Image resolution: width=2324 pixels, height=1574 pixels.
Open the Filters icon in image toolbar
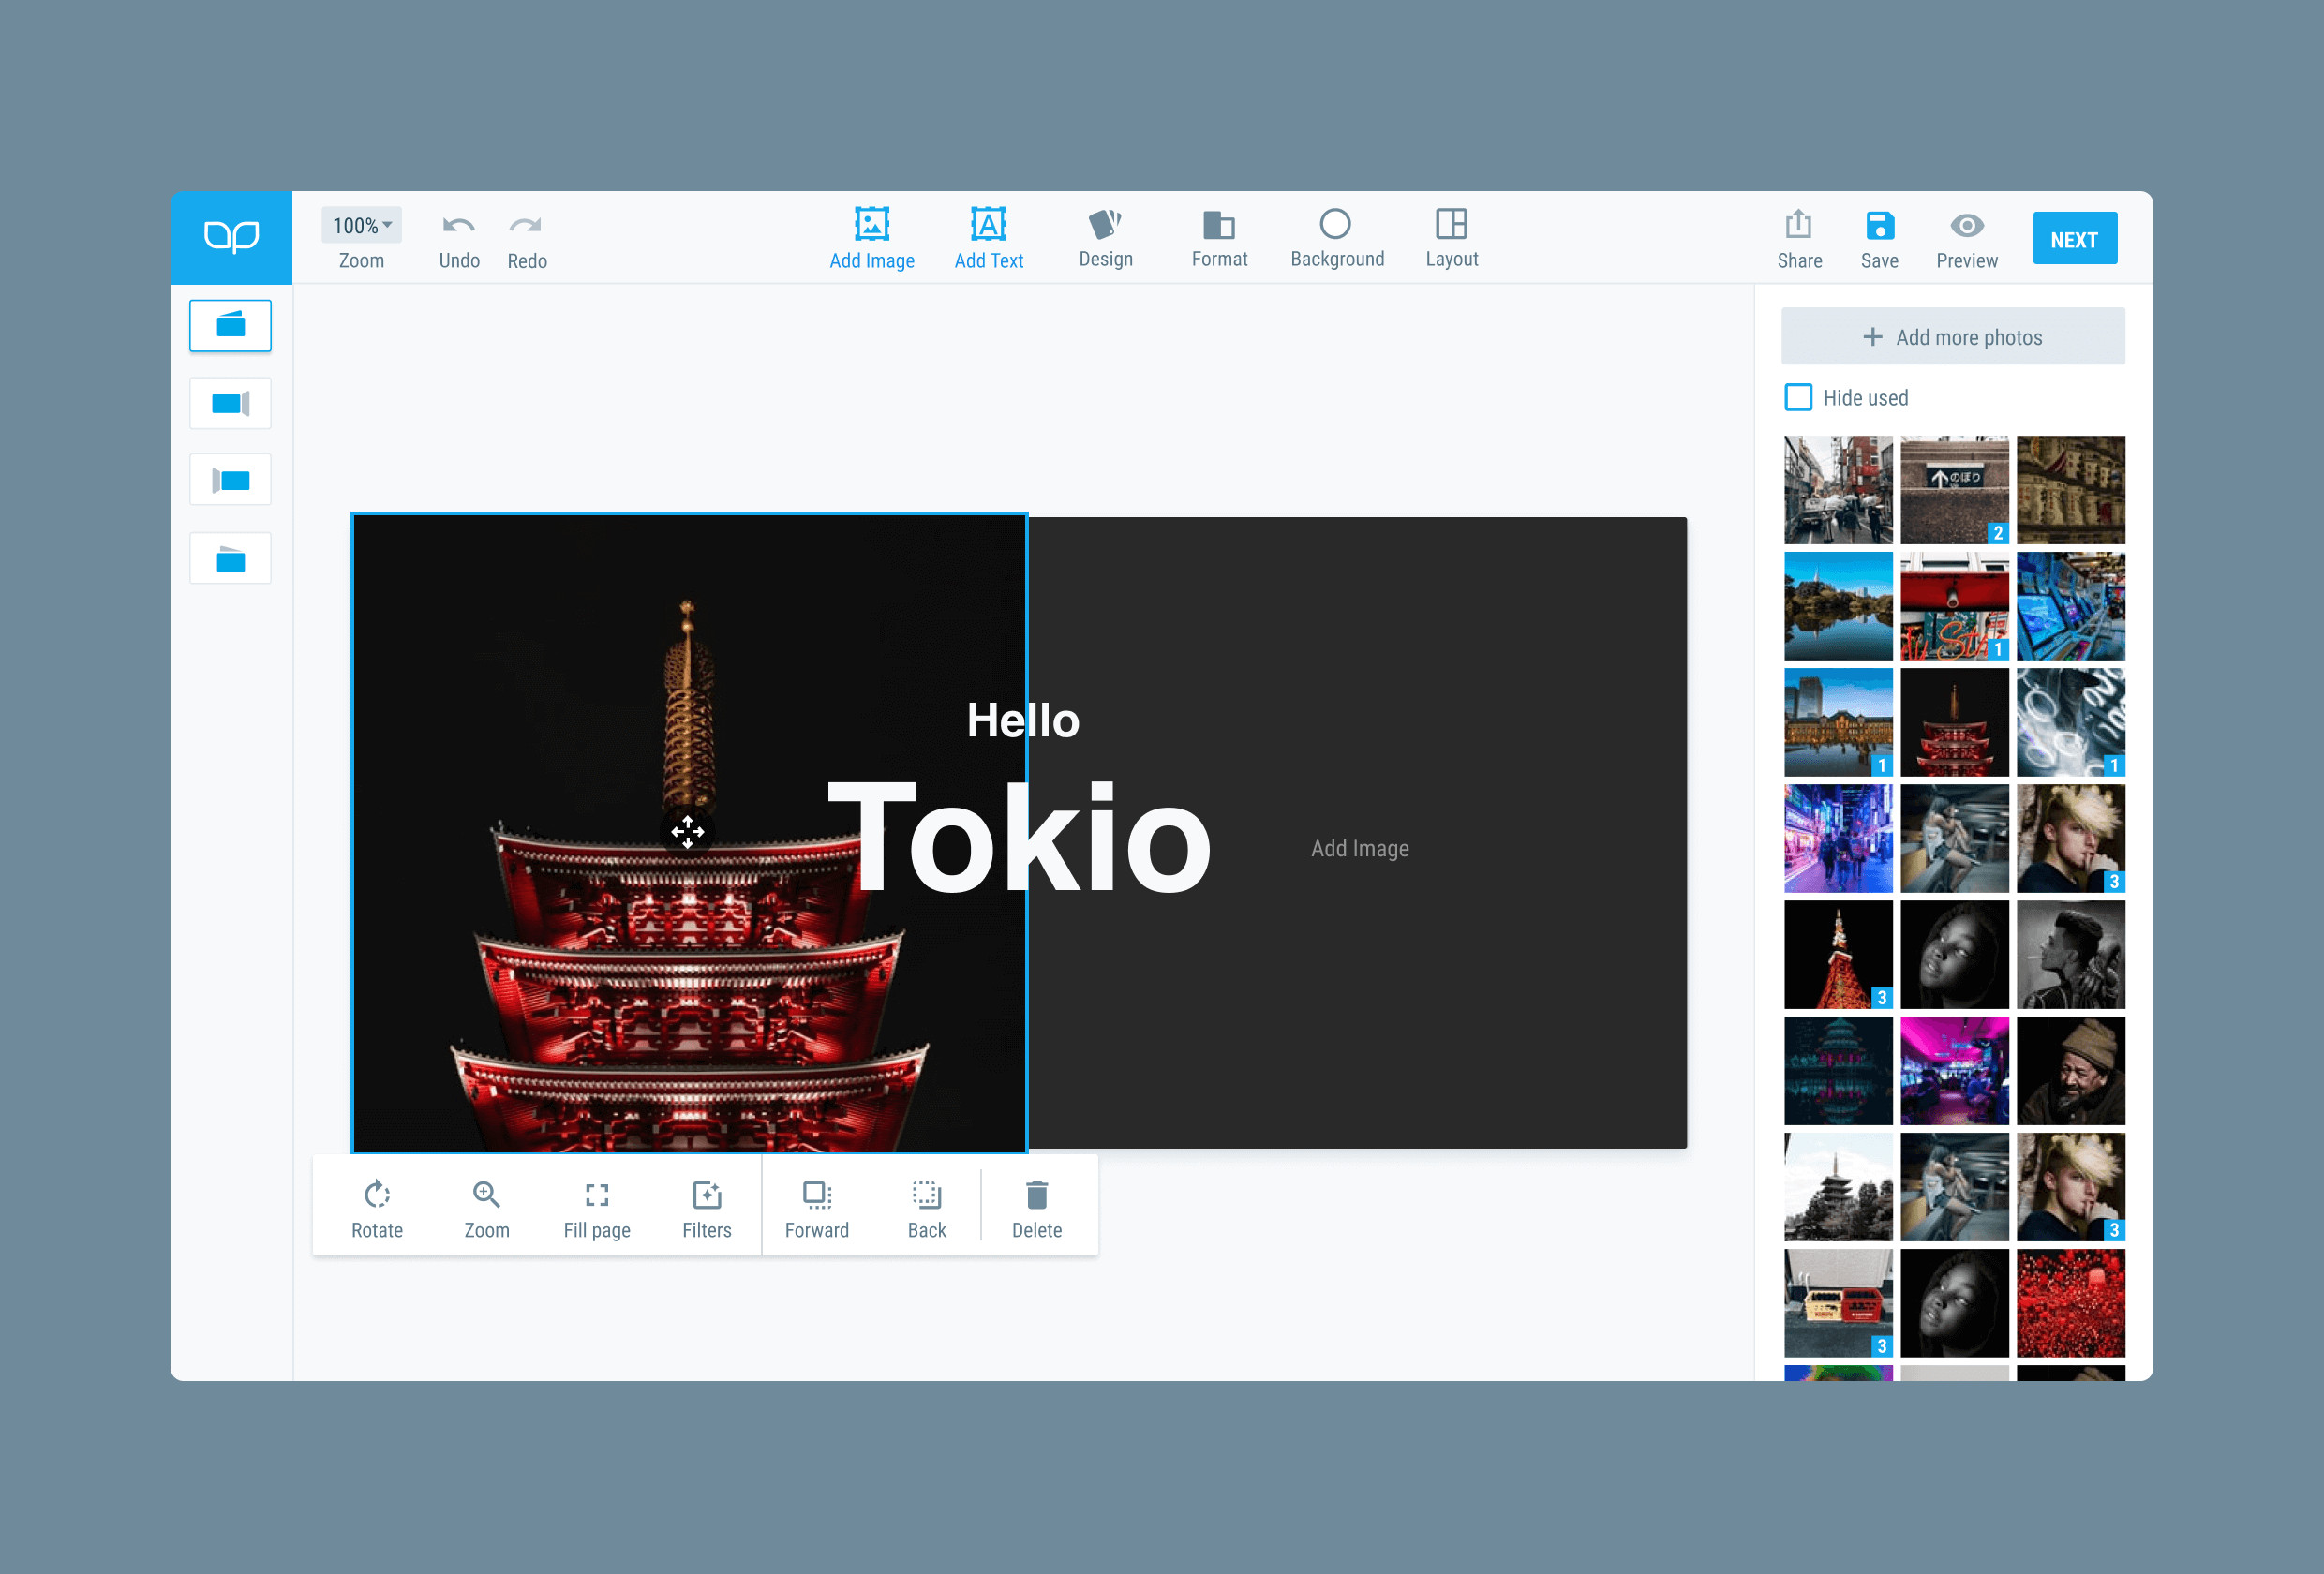tap(707, 1195)
